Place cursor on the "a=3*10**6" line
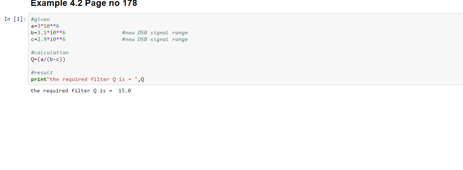Image resolution: width=463 pixels, height=170 pixels. point(45,26)
